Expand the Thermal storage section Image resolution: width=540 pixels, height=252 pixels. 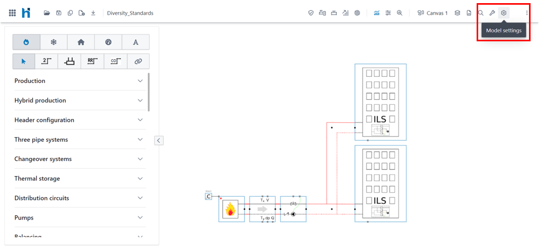(79, 179)
